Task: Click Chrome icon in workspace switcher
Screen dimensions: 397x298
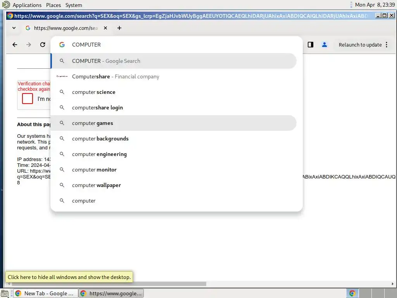Action: [x=352, y=293]
